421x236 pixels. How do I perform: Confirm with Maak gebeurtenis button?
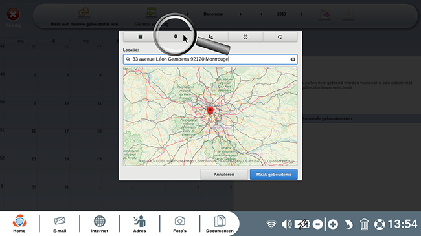[x=273, y=175]
